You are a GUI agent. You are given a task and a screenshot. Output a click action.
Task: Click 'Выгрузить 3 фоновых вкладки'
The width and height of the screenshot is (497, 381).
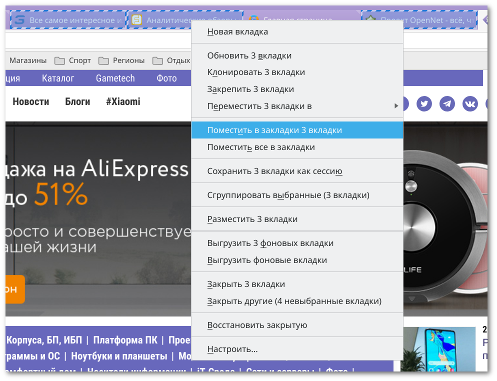pos(297,243)
